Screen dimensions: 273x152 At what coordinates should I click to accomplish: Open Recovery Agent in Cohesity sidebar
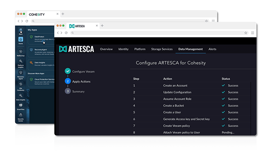coord(21,75)
